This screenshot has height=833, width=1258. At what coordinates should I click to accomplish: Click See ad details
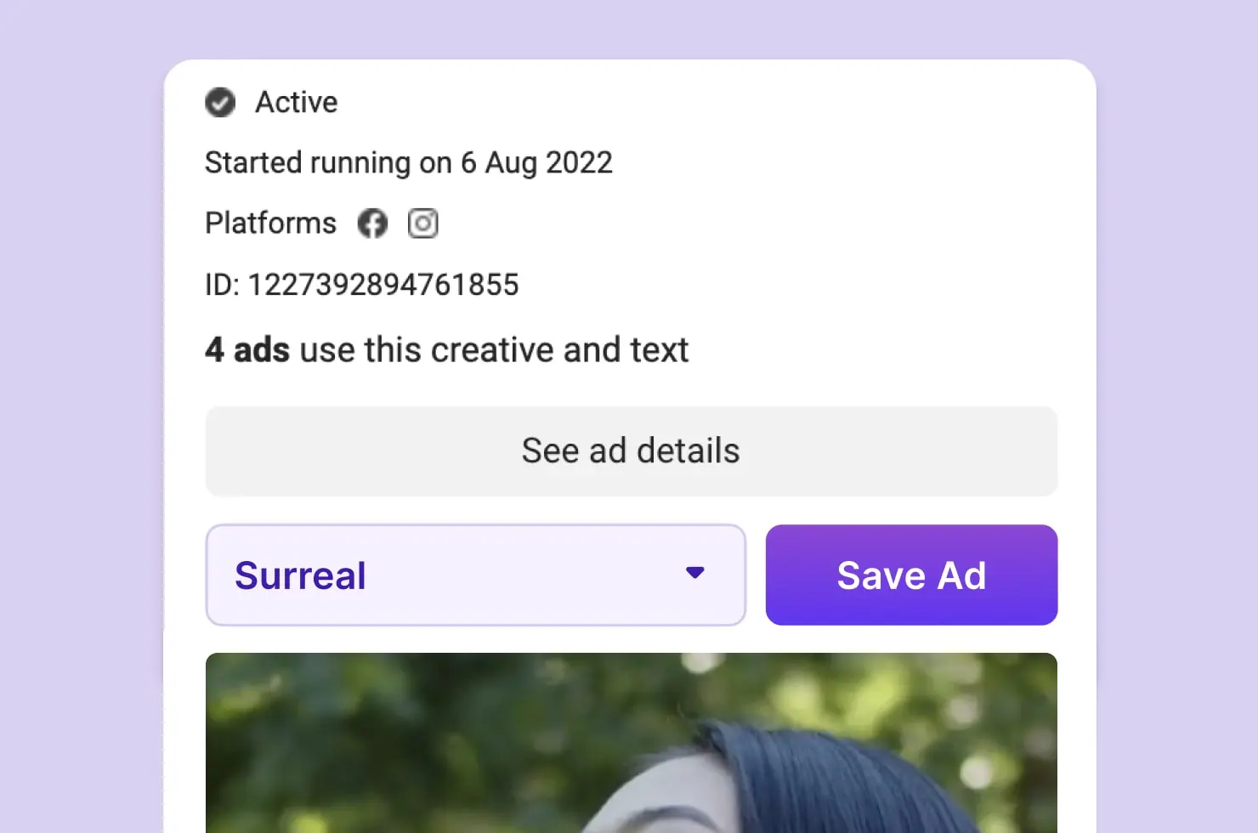coord(630,451)
